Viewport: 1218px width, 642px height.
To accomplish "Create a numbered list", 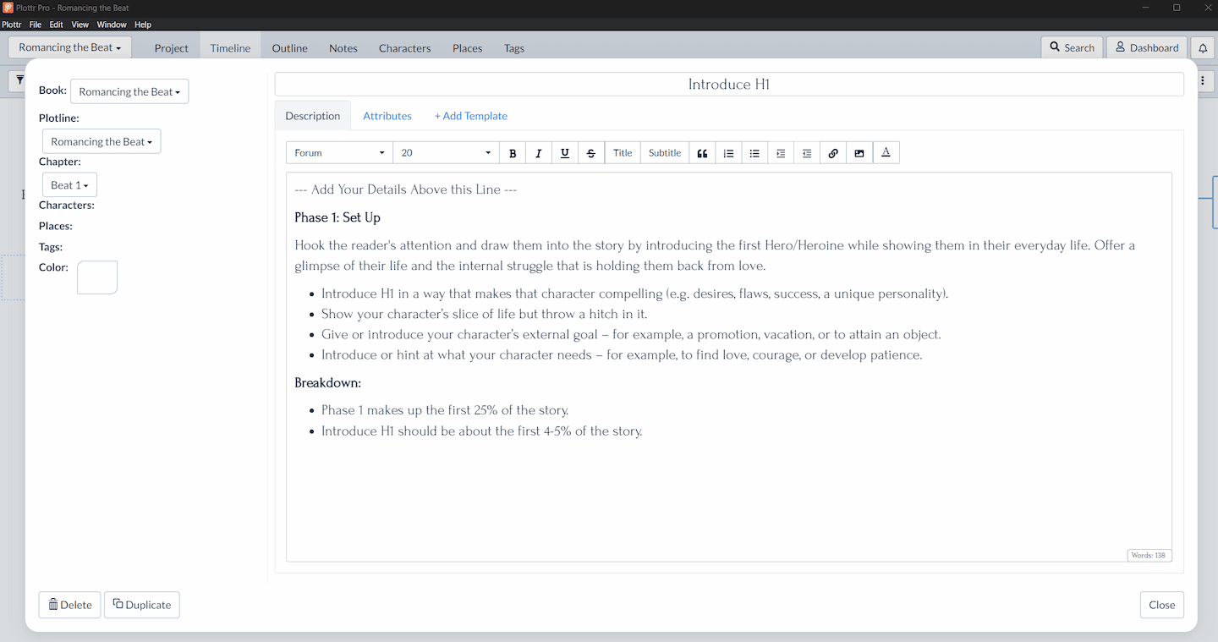I will pyautogui.click(x=728, y=153).
